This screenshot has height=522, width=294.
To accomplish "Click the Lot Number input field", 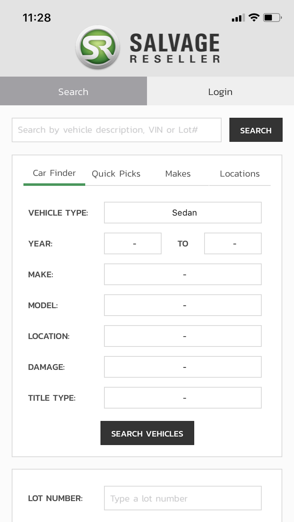I will click(183, 498).
